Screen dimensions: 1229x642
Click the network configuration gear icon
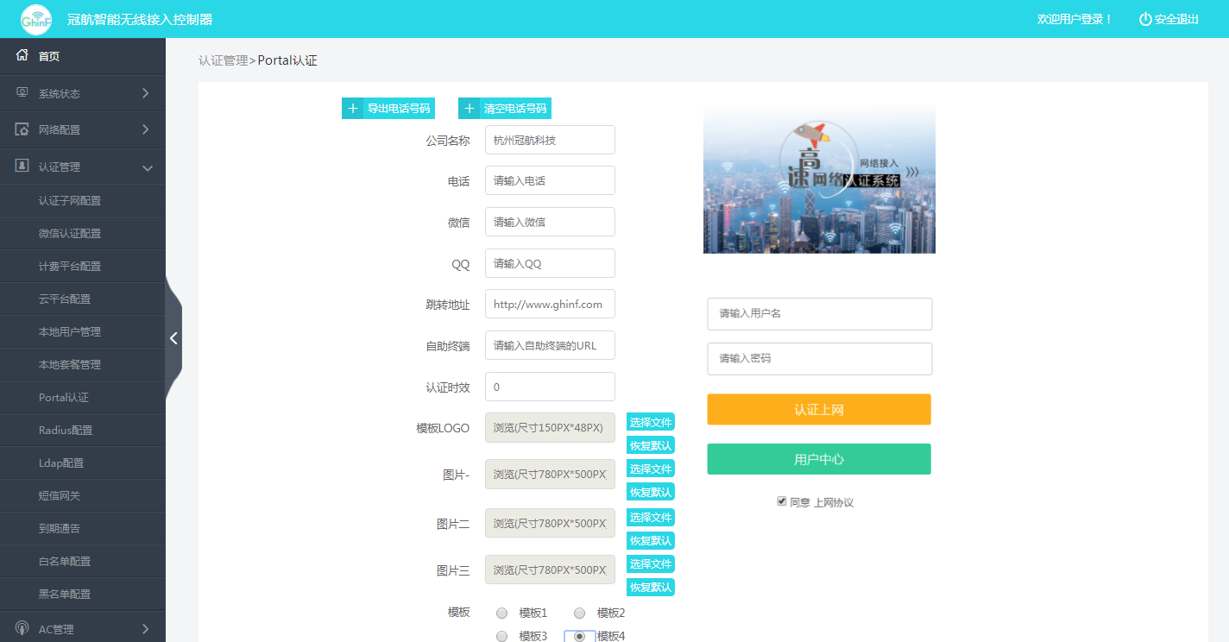tap(22, 129)
